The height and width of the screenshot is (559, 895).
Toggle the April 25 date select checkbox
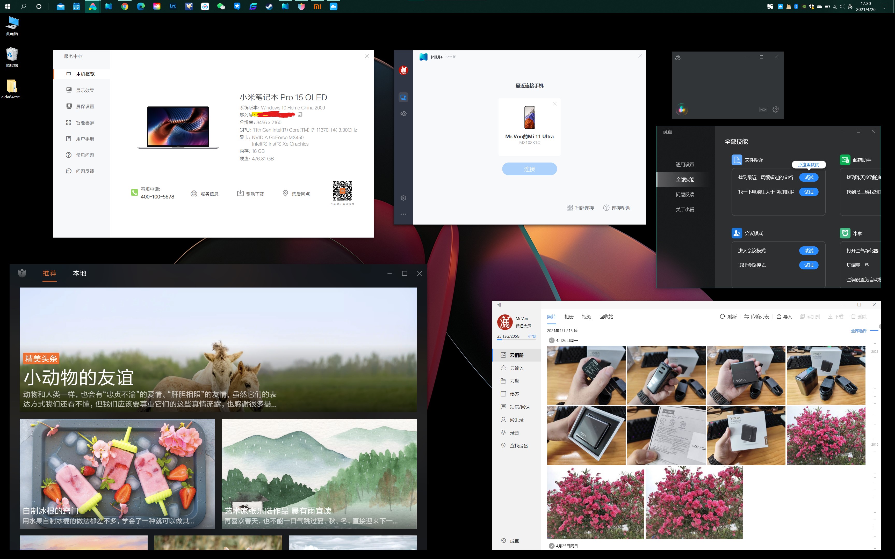551,546
